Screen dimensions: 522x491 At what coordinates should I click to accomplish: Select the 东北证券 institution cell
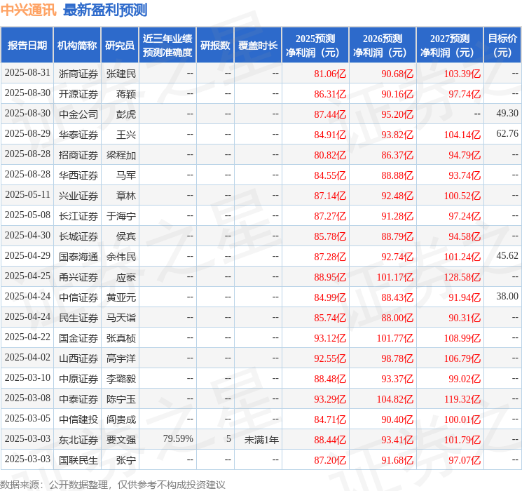click(x=78, y=440)
